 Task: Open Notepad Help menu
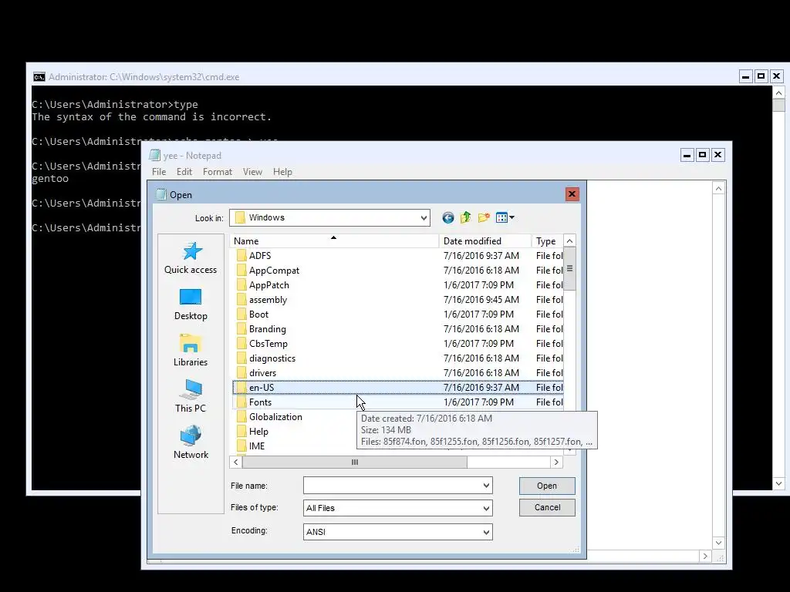coord(282,172)
